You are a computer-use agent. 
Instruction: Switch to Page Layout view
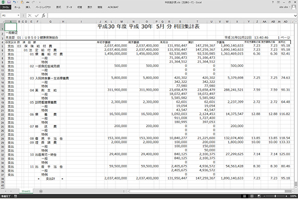pos(252,196)
